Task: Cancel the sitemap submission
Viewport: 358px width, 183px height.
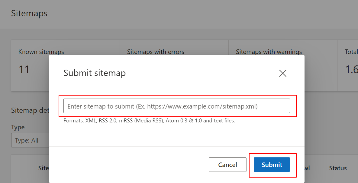Action: pyautogui.click(x=227, y=165)
